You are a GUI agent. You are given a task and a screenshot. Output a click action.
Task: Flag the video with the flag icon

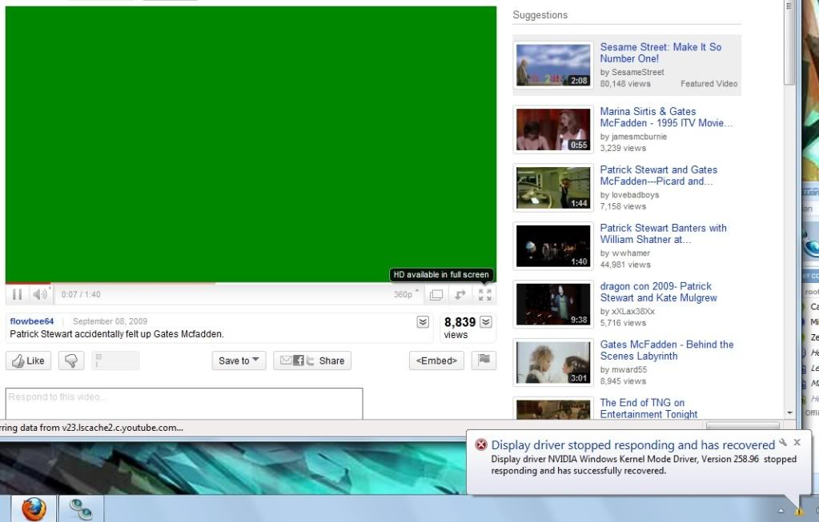pos(484,361)
